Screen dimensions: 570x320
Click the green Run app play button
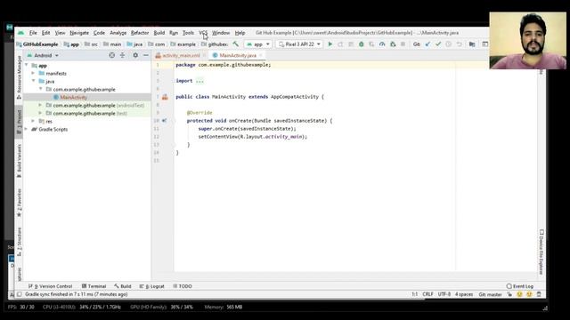330,44
